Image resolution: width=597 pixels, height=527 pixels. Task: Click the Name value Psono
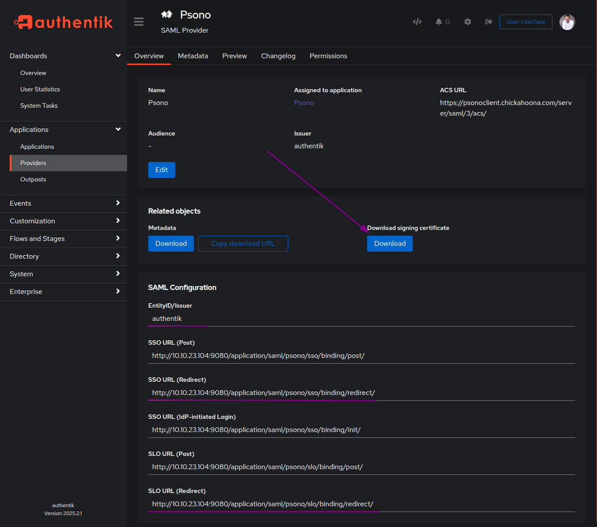[x=158, y=103]
